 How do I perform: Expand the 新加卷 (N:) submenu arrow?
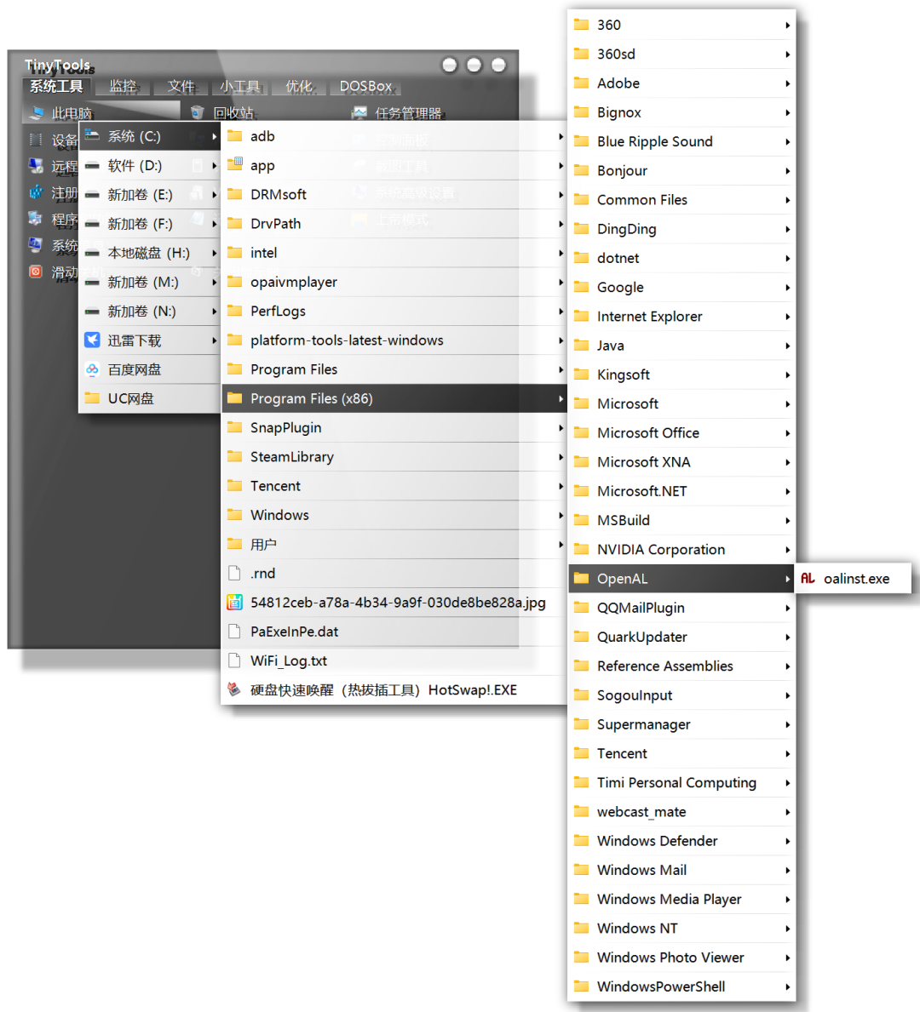point(214,311)
